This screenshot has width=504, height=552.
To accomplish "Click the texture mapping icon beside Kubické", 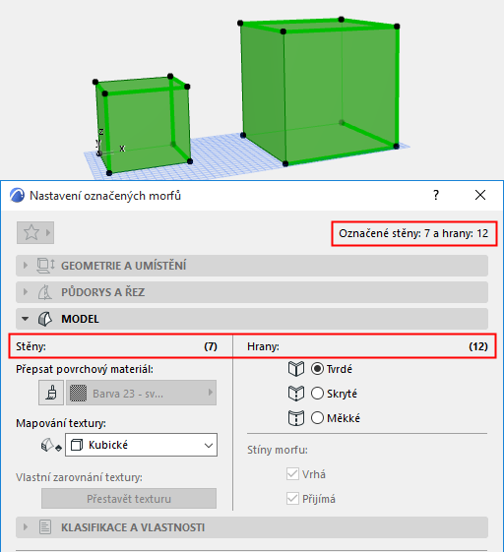I will coord(51,446).
